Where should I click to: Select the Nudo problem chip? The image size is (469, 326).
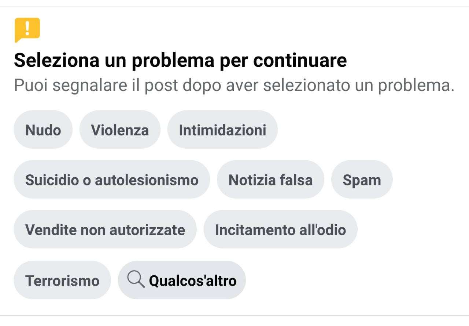43,130
